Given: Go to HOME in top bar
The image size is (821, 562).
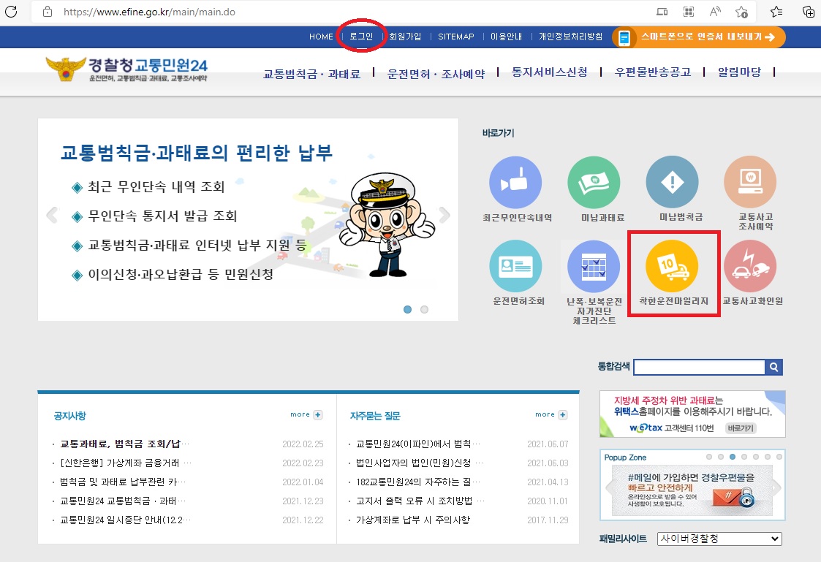Looking at the screenshot, I should pos(321,37).
